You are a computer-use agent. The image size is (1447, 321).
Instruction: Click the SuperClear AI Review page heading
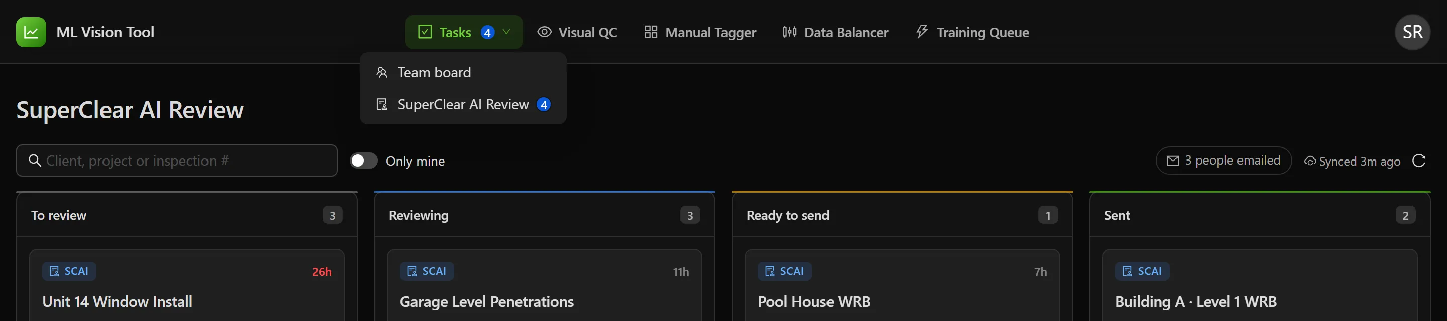[130, 110]
